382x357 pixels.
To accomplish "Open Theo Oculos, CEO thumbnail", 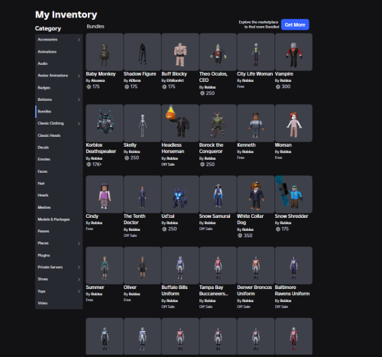I will pos(218,52).
